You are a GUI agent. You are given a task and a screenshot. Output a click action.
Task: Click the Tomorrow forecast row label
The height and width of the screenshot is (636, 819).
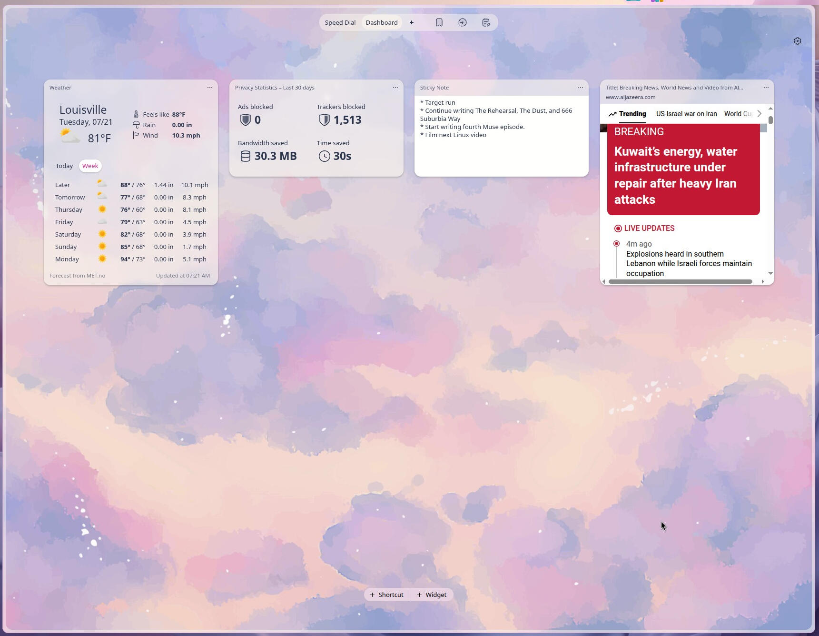[x=70, y=197]
